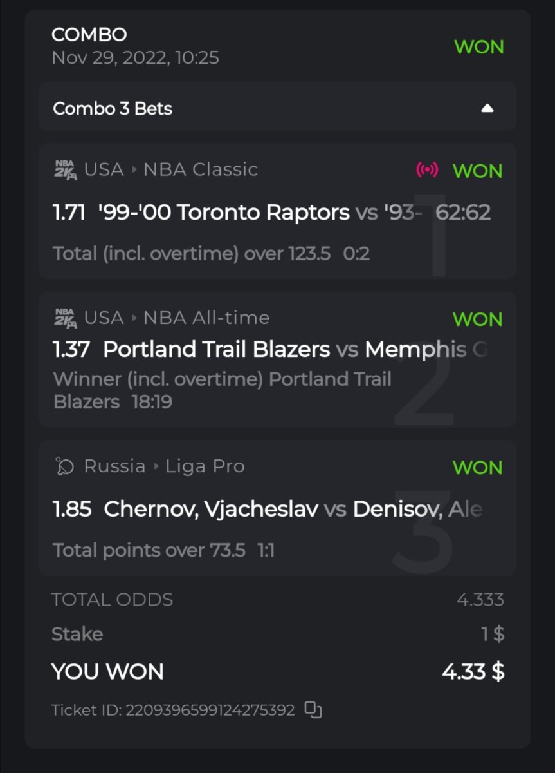Click the Winner Portland Trail Blazers selection
The height and width of the screenshot is (773, 555).
(222, 390)
